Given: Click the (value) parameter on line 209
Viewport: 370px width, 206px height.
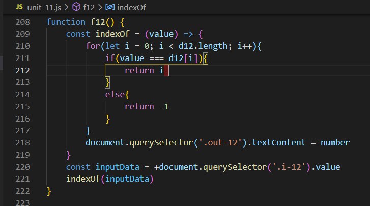Looking at the screenshot, I should (x=161, y=34).
